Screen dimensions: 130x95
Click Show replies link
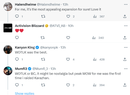(x=24, y=93)
